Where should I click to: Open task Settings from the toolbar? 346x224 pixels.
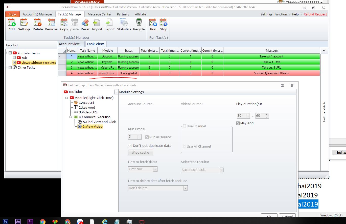click(24, 23)
